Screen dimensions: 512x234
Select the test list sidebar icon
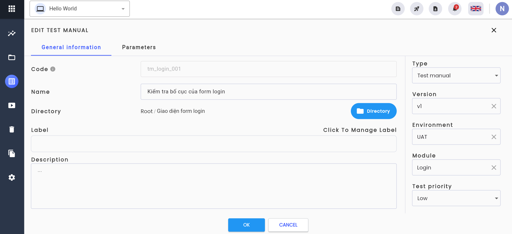coord(12,81)
